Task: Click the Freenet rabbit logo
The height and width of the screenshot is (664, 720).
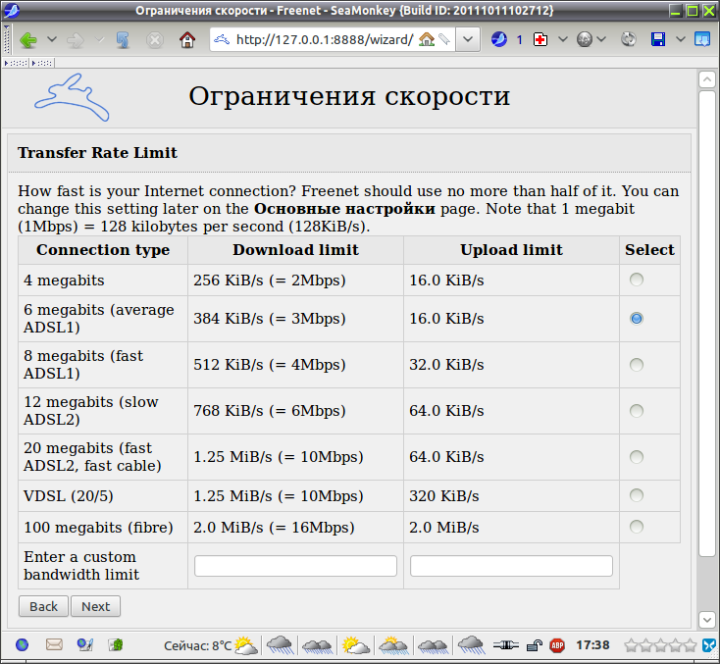Action: [x=72, y=97]
